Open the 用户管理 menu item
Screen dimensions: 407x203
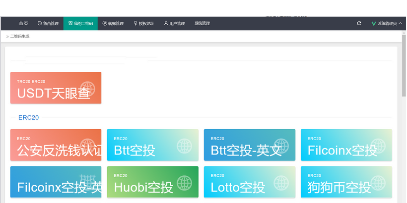coord(174,24)
